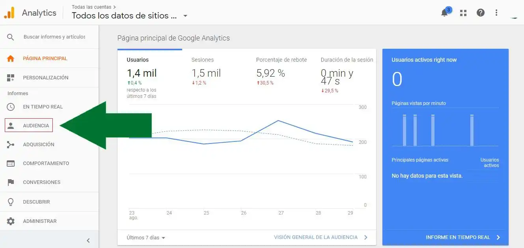
Task: Switch to Página Principal in the sidebar
Action: pos(45,58)
